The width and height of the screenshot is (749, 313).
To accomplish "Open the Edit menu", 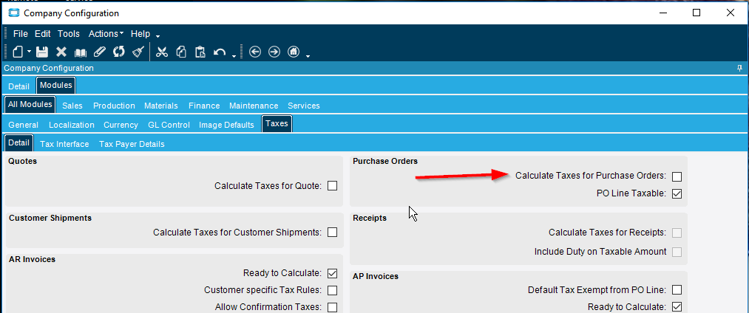I will pos(42,34).
